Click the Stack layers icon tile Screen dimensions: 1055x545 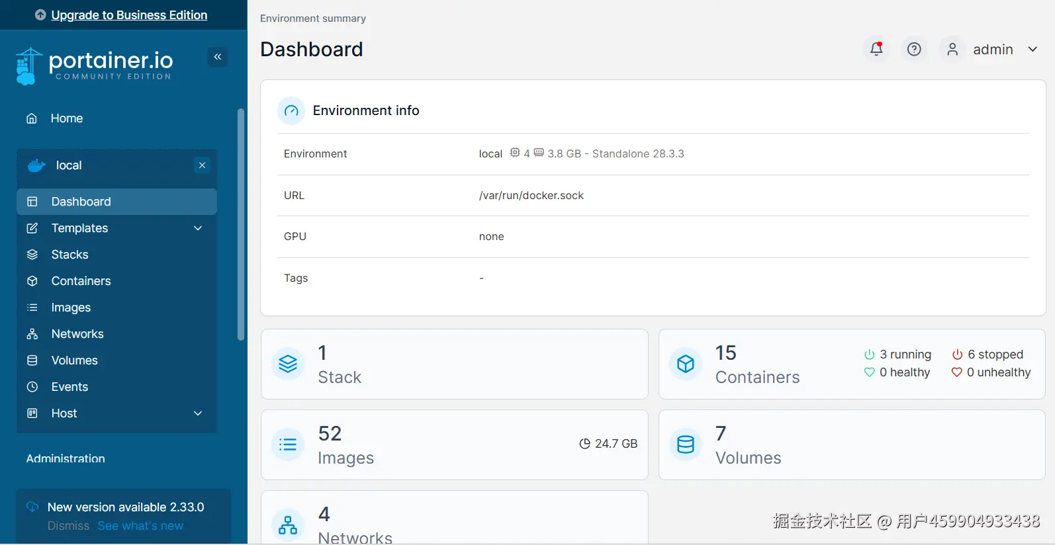point(288,364)
